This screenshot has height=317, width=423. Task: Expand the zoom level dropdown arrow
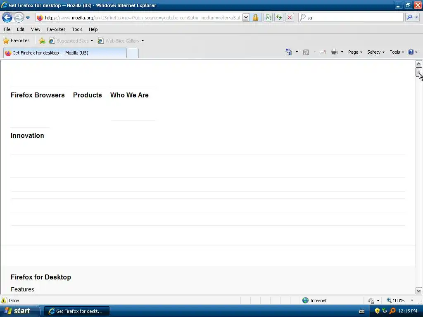(412, 300)
